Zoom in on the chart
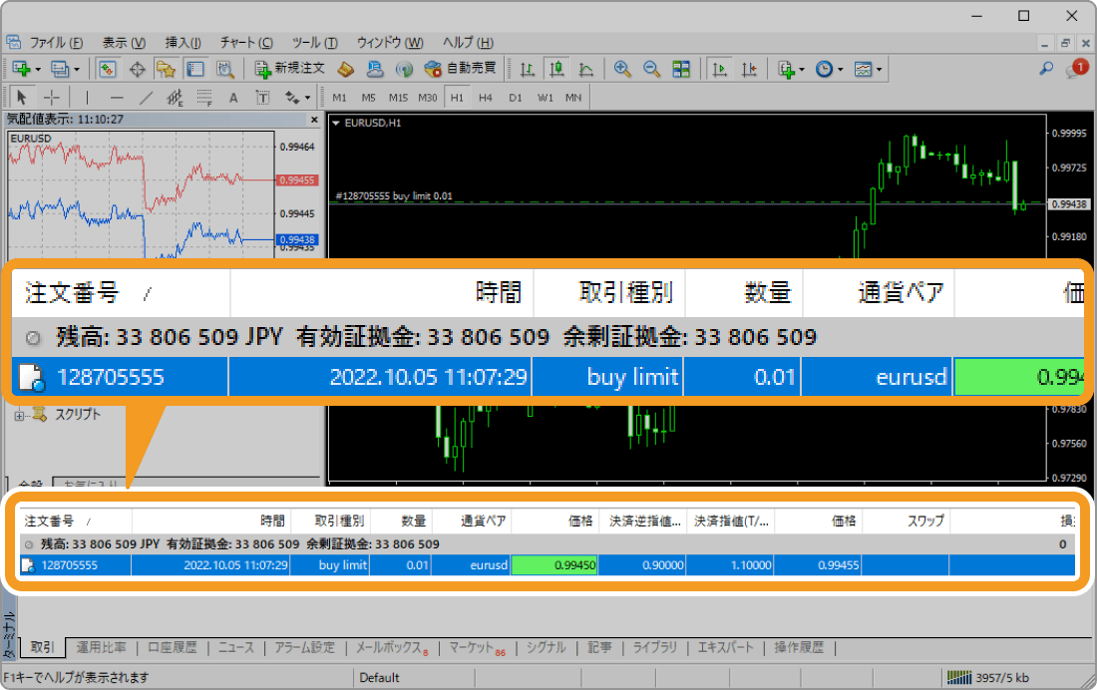This screenshot has height=690, width=1097. [622, 69]
